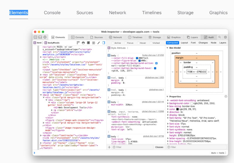Open Web Inspector settings gear

click(225, 37)
